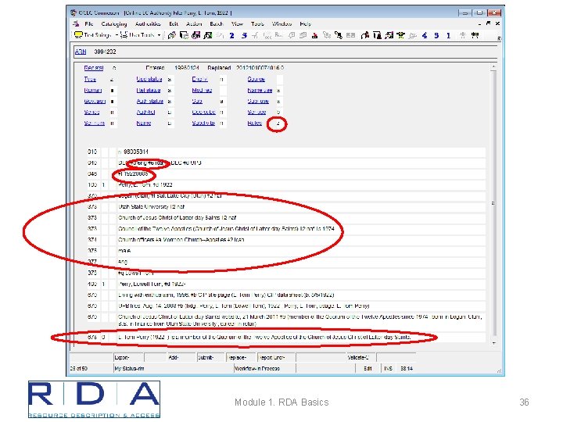Click the 046 field date value

click(133, 174)
